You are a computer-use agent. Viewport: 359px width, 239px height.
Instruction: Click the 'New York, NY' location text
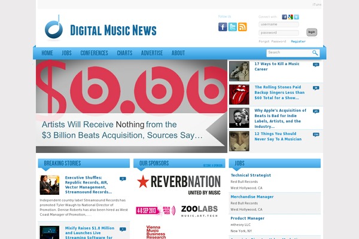point(241,231)
